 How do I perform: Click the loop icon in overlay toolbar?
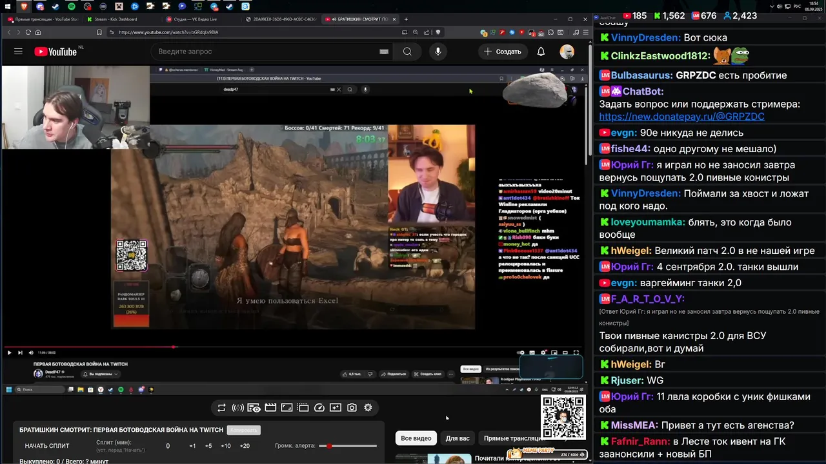pos(221,408)
